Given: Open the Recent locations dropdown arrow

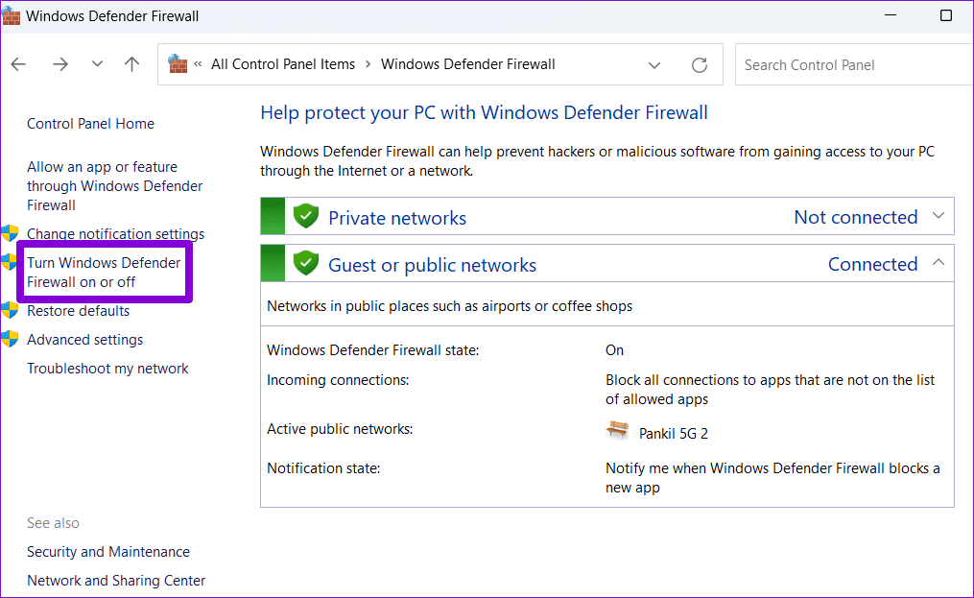Looking at the screenshot, I should tap(97, 64).
